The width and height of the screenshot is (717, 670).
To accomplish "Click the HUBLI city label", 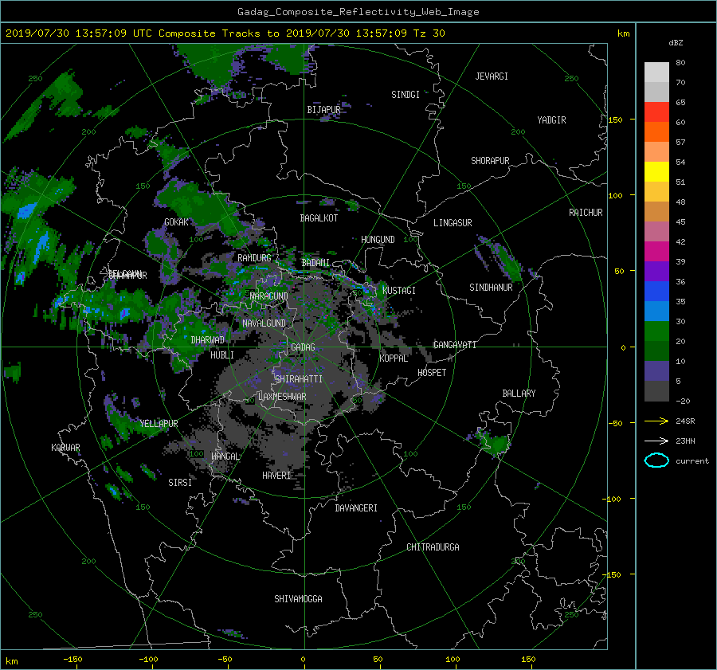I will point(221,355).
